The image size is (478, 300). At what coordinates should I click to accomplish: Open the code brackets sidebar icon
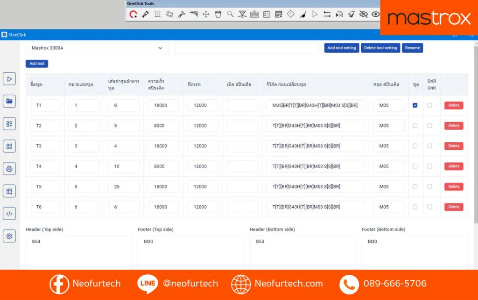9,214
